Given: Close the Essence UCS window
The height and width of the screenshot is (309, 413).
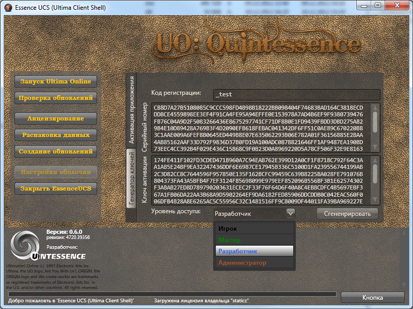Looking at the screenshot, I should pyautogui.click(x=397, y=5).
